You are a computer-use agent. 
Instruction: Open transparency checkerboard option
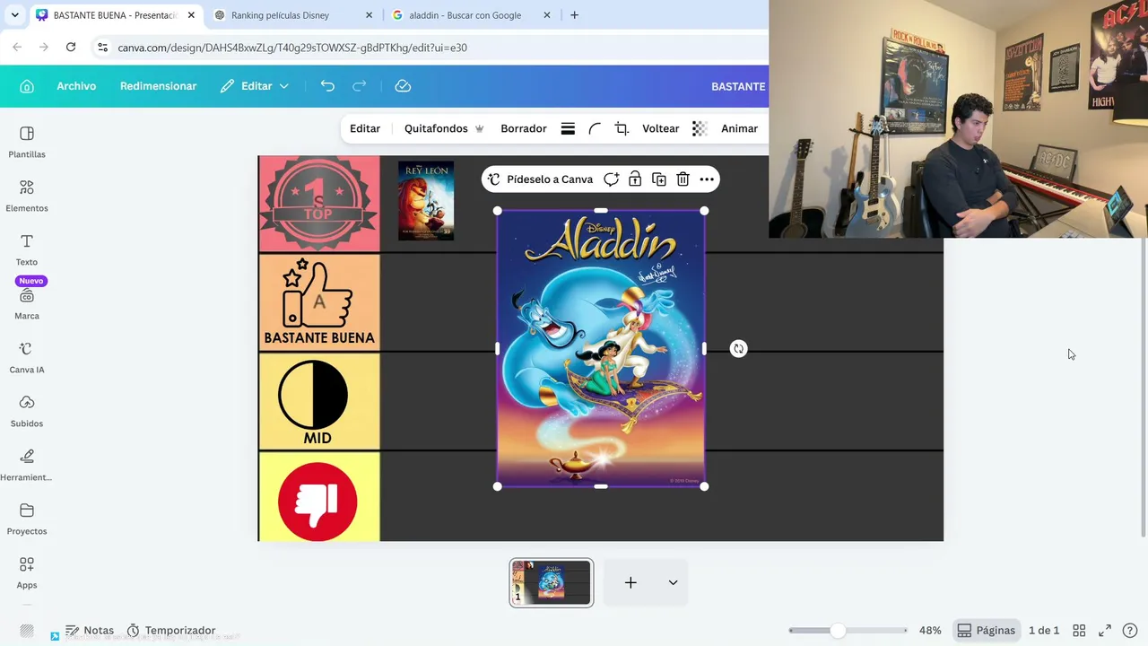pos(700,128)
